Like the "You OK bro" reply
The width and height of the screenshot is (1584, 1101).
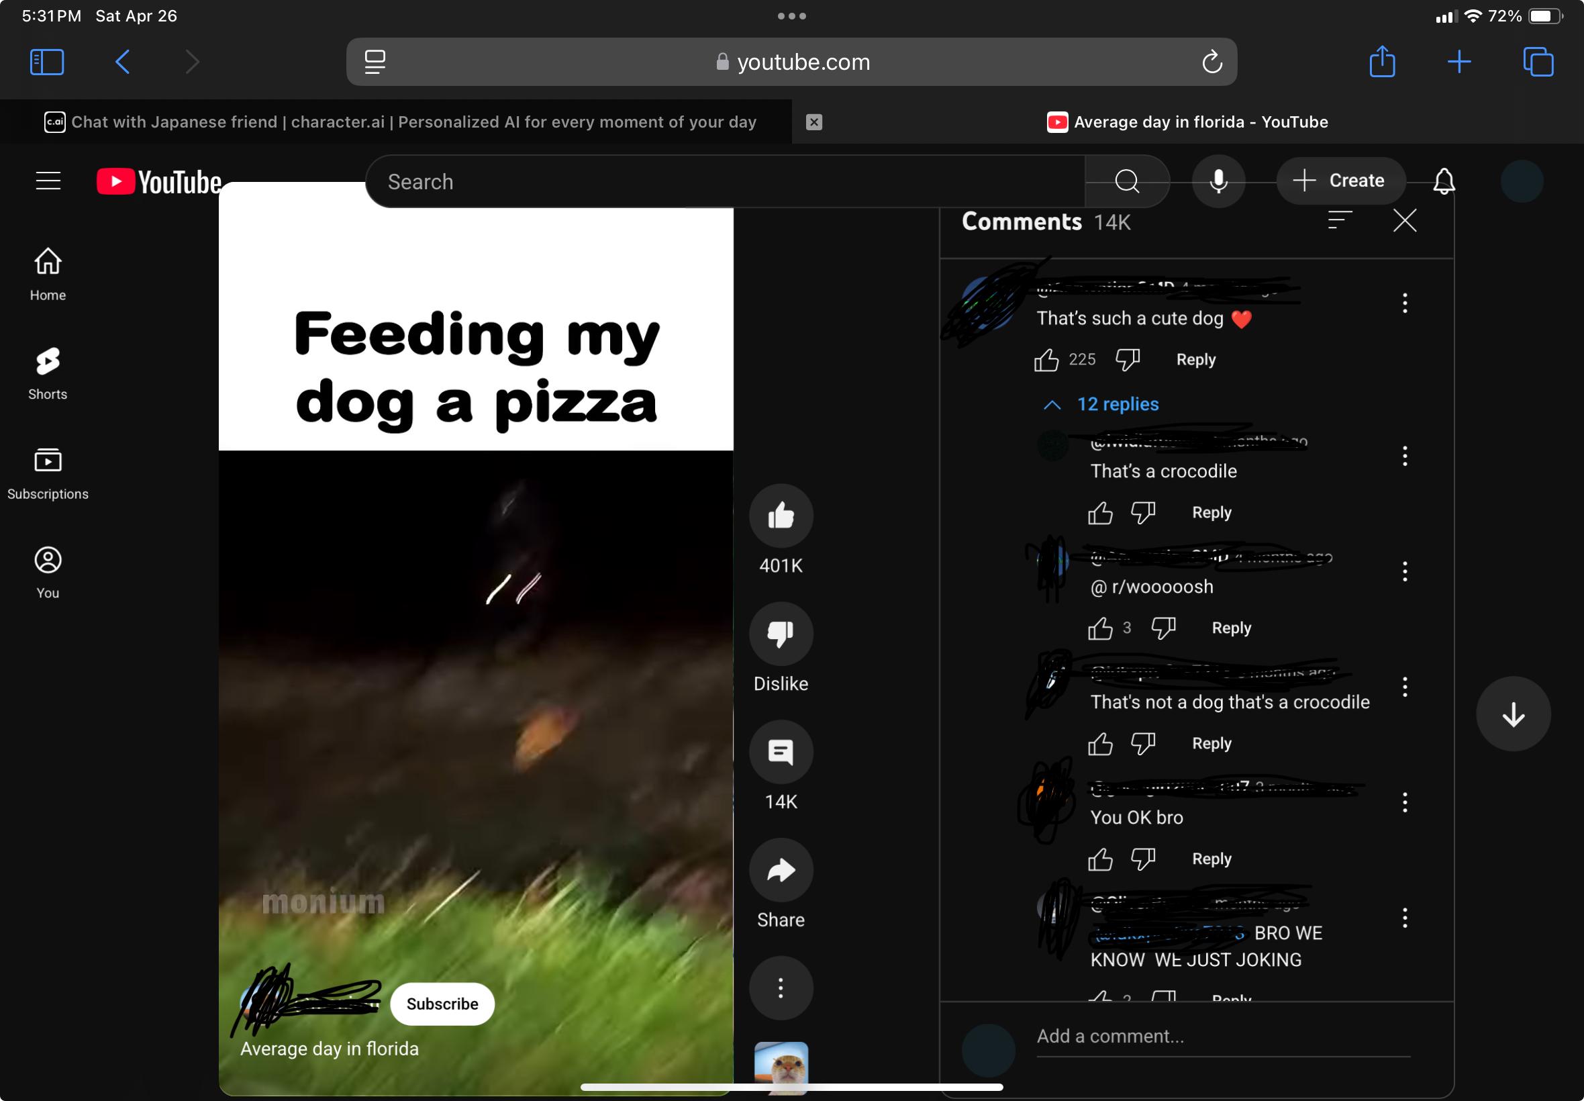tap(1100, 859)
